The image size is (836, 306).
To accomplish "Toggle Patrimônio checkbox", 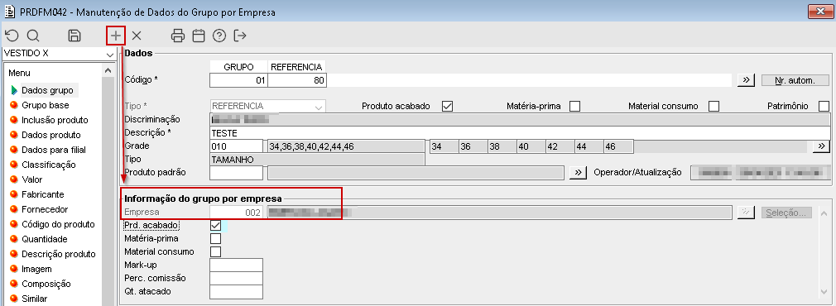I will coord(824,106).
